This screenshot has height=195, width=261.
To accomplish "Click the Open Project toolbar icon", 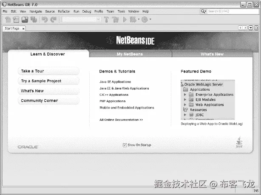I will pyautogui.click(x=25, y=19).
